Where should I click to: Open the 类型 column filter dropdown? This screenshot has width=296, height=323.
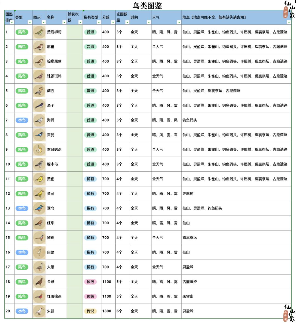pyautogui.click(x=30, y=22)
